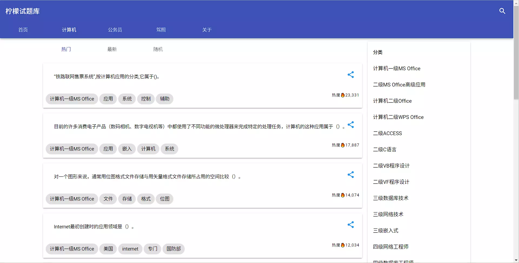
Task: Share the railway ticketing system question
Action: click(x=351, y=75)
